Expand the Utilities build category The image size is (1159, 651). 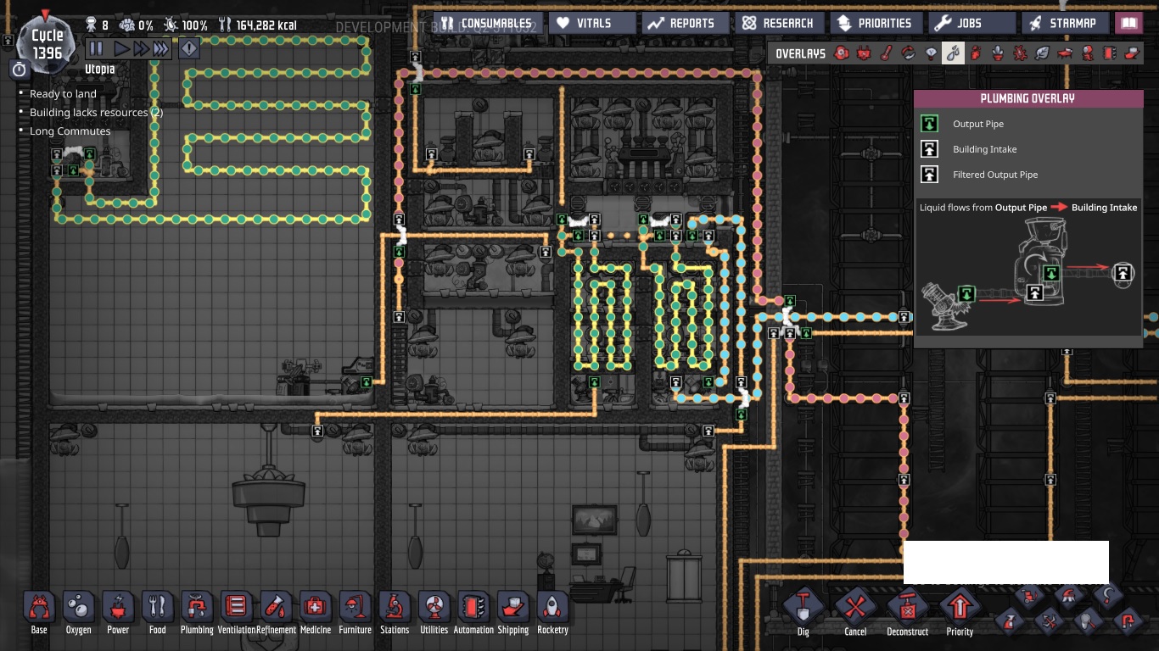click(434, 612)
